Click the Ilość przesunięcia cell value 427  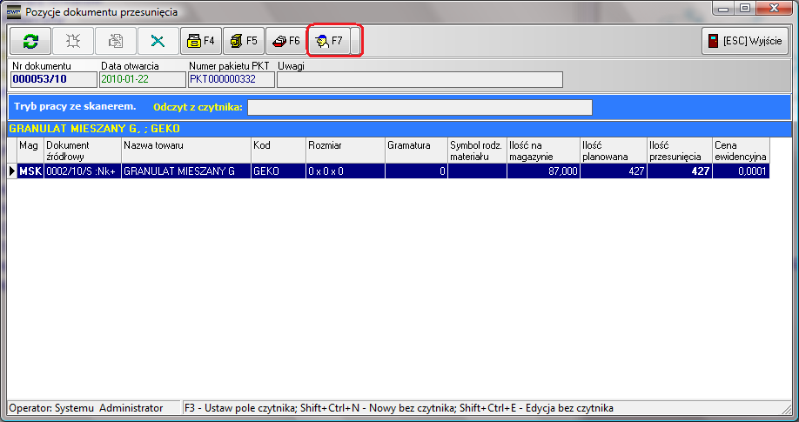pyautogui.click(x=678, y=171)
